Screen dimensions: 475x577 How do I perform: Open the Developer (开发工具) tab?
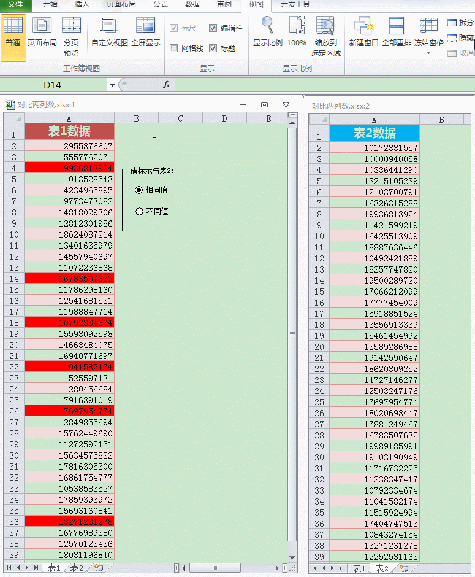(295, 4)
